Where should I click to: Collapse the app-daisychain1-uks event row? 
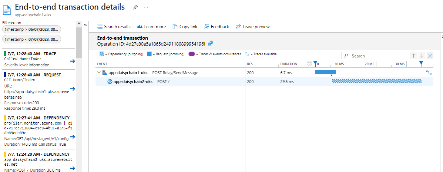[x=98, y=73]
